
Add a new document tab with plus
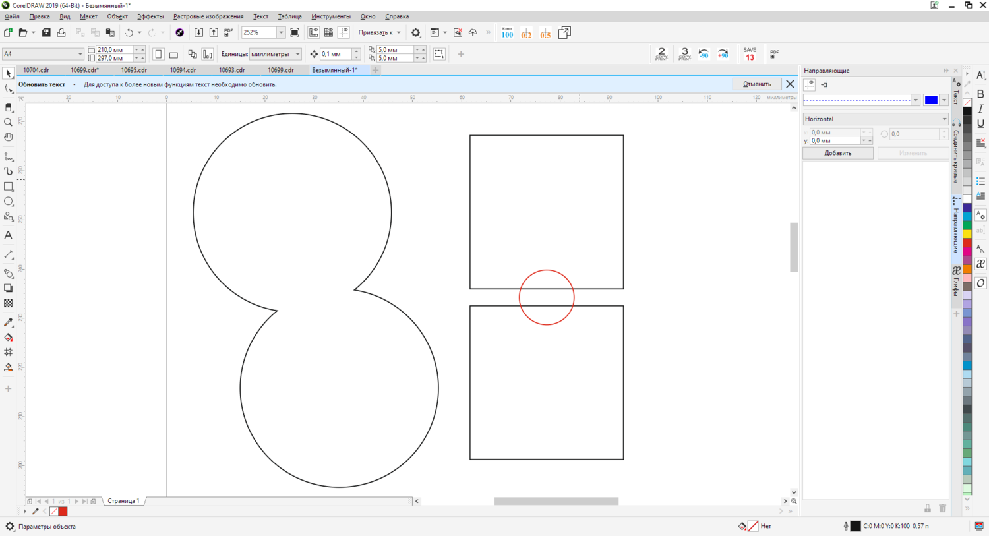pyautogui.click(x=375, y=70)
